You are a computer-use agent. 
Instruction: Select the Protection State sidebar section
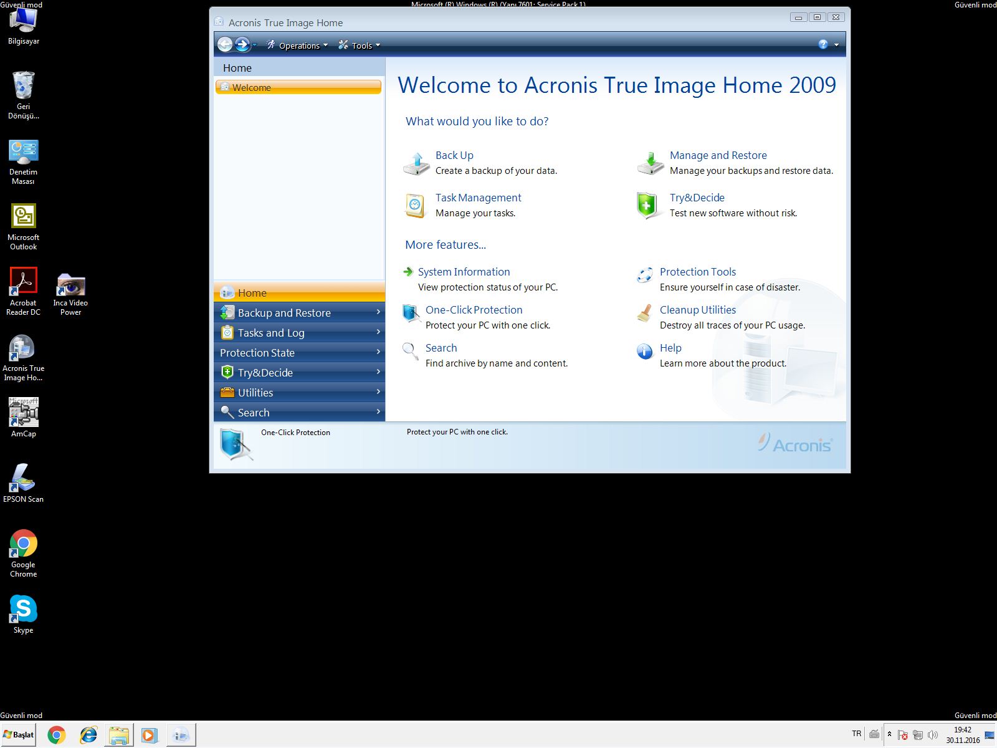[299, 352]
